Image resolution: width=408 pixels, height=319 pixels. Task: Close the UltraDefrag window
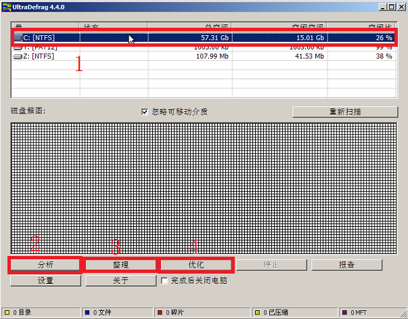tap(401, 7)
